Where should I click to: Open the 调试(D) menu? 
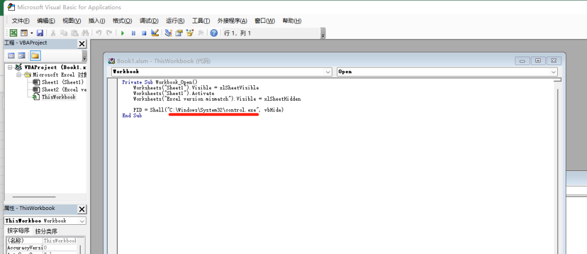(148, 21)
